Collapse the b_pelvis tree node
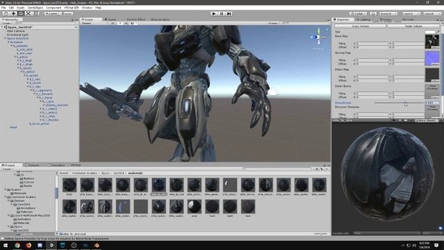The width and height of the screenshot is (444, 250). [15, 57]
